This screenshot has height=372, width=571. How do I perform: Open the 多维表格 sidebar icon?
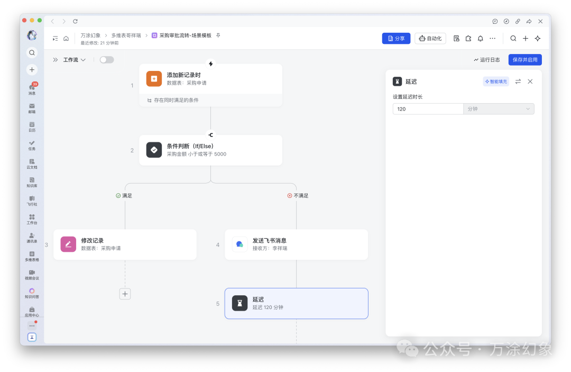pos(32,256)
